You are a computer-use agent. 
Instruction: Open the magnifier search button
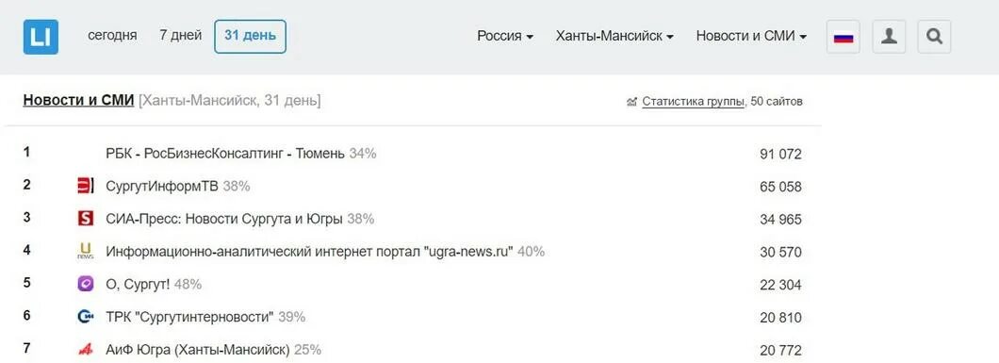[934, 37]
